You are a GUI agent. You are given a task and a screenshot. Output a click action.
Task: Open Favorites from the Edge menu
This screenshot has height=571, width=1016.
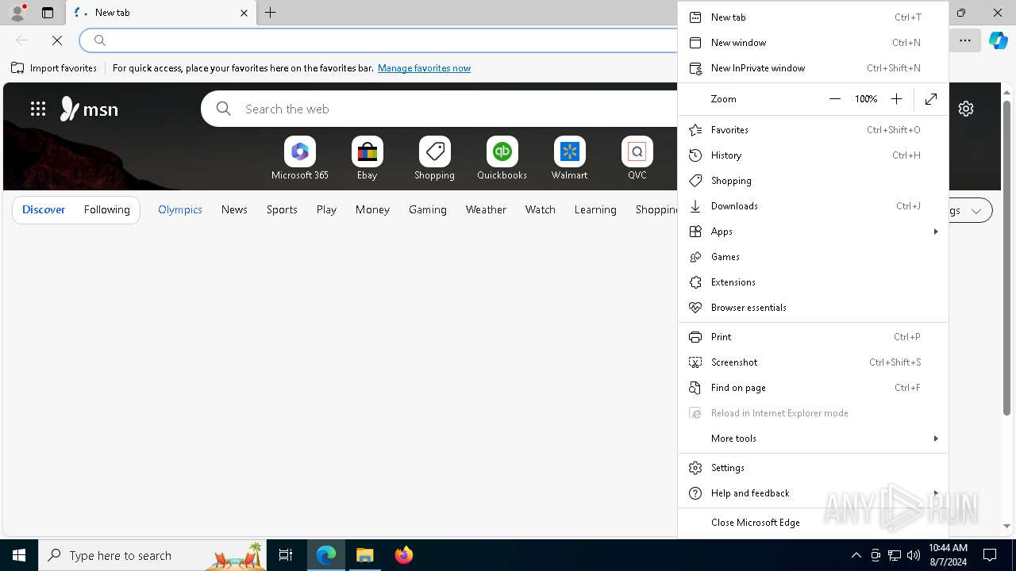coord(813,130)
